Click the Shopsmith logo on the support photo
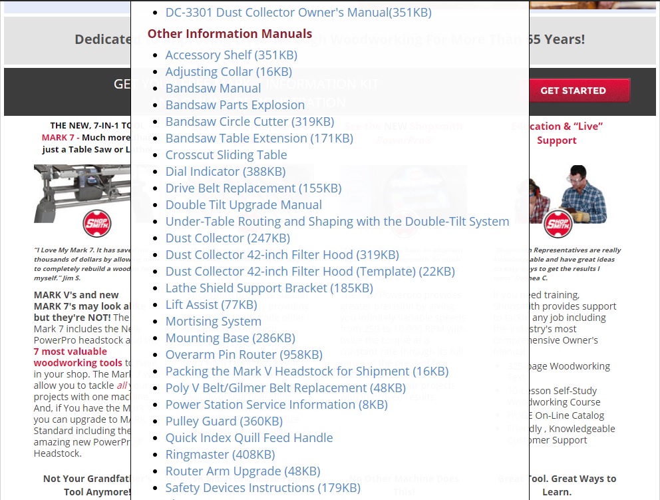660x500 pixels. point(558,224)
